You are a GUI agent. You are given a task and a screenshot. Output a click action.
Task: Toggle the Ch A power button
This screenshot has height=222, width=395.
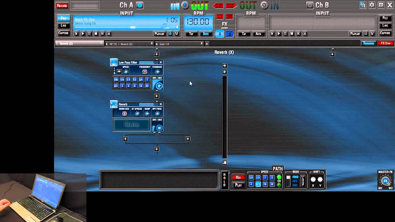[x=140, y=5]
